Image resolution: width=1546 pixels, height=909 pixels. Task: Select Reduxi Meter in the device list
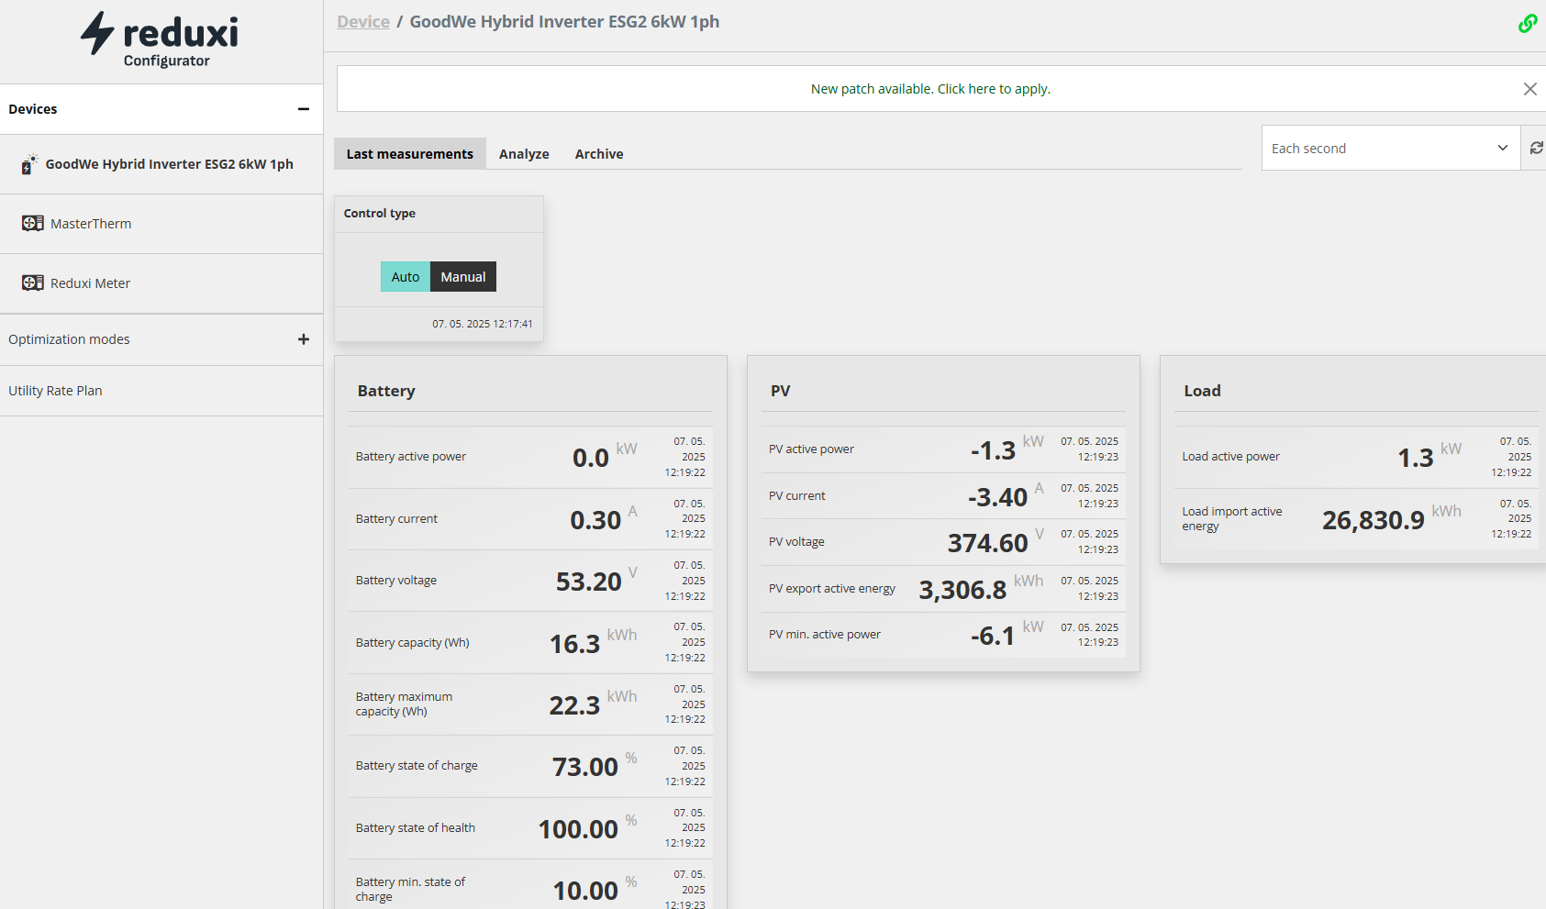161,283
